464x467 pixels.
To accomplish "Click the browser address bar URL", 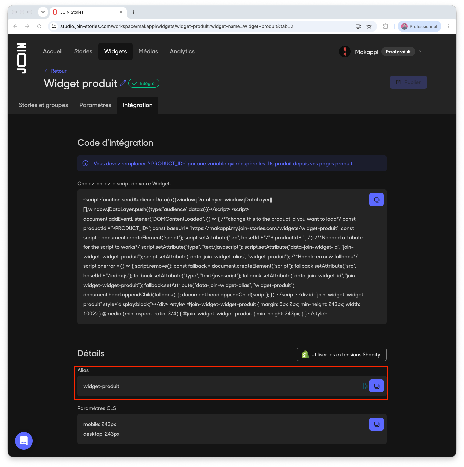I will (x=177, y=26).
